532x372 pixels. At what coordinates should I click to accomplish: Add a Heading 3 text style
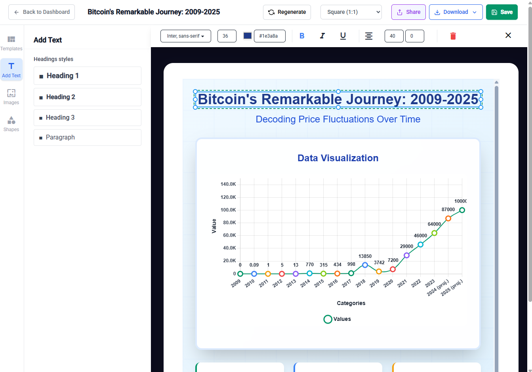(x=88, y=118)
